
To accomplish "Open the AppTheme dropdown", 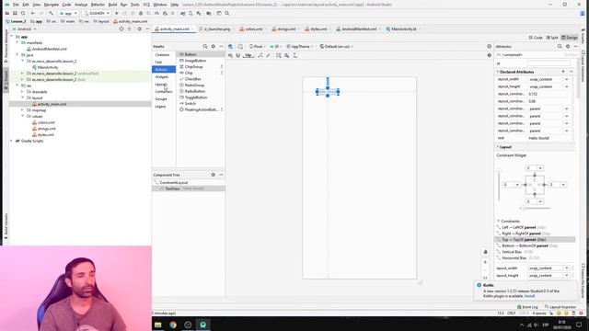I will click(300, 47).
